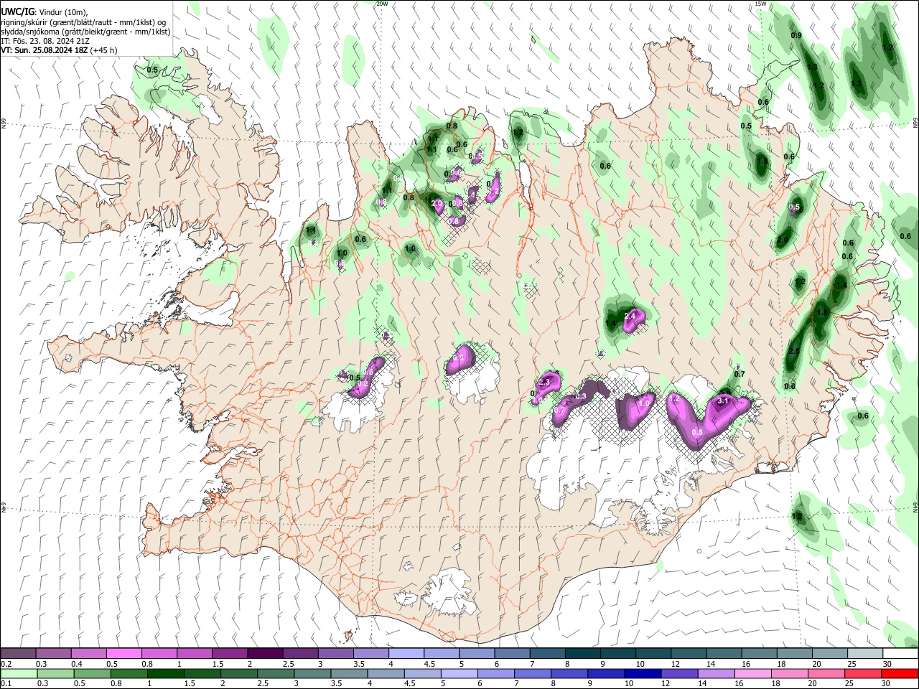The width and height of the screenshot is (919, 689).
Task: Click the '0.2' label in the sleet/snow scale
Action: pos(6,664)
